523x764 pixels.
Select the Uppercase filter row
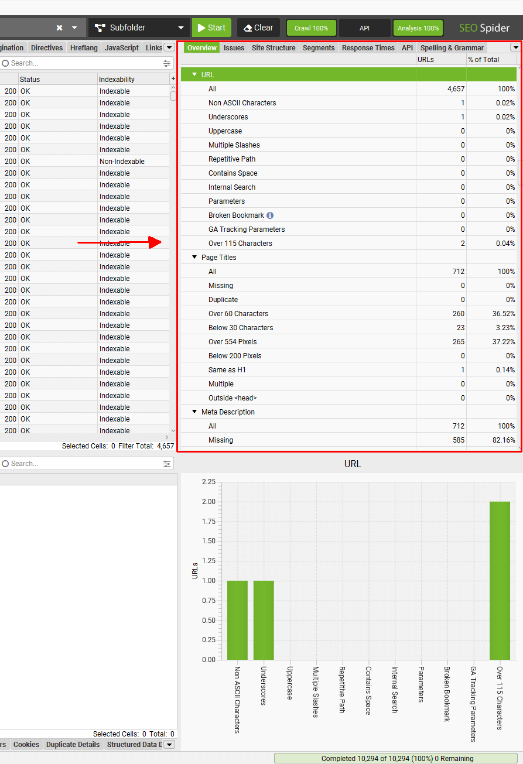(349, 131)
